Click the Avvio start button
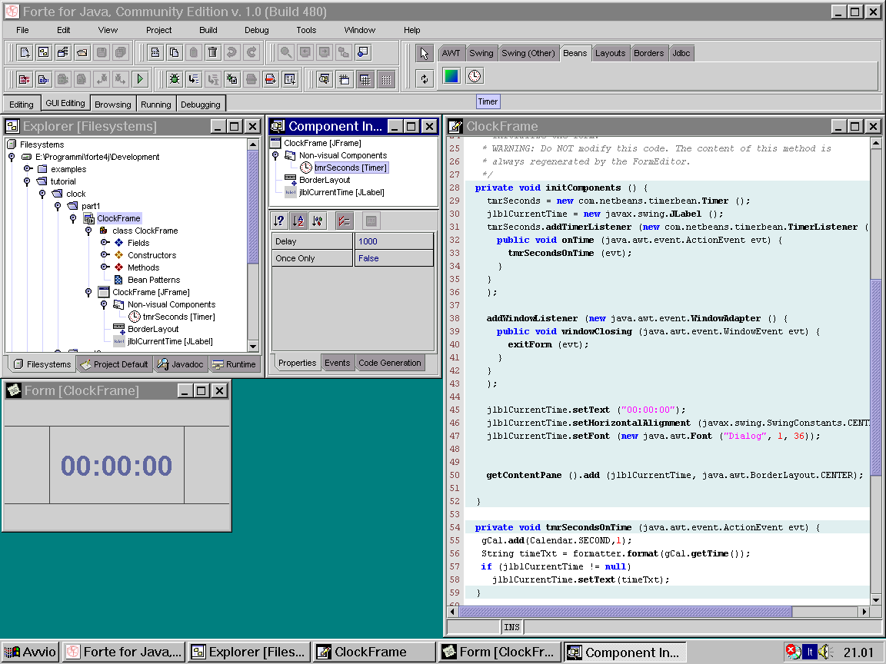 pyautogui.click(x=31, y=652)
